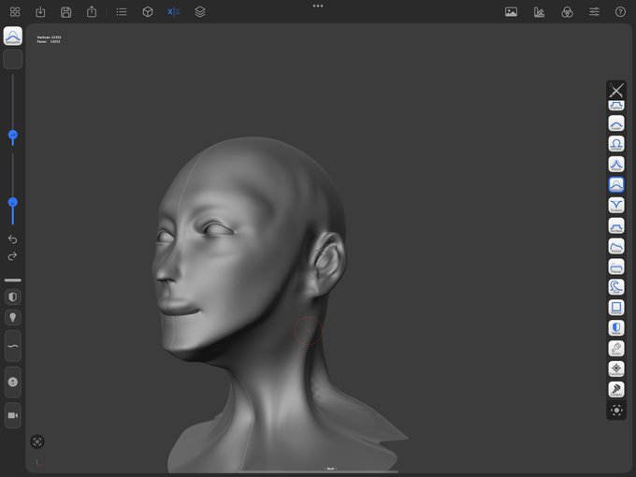Close the brush palette with the X icon

pyautogui.click(x=616, y=90)
